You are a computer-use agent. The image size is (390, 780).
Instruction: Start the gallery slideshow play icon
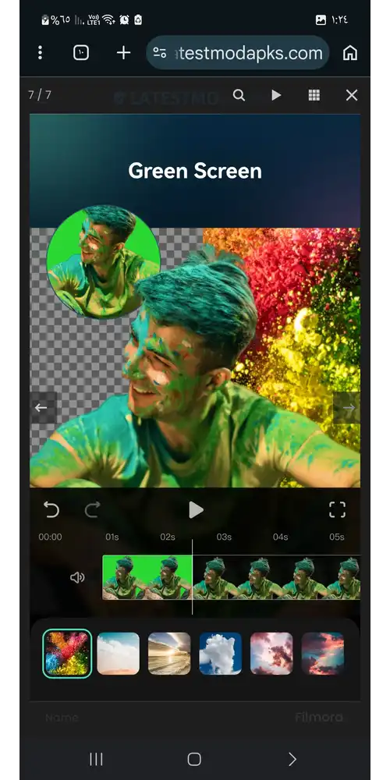[276, 95]
